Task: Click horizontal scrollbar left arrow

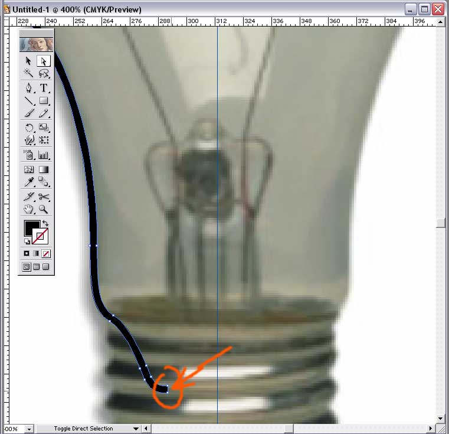Action: click(x=146, y=429)
